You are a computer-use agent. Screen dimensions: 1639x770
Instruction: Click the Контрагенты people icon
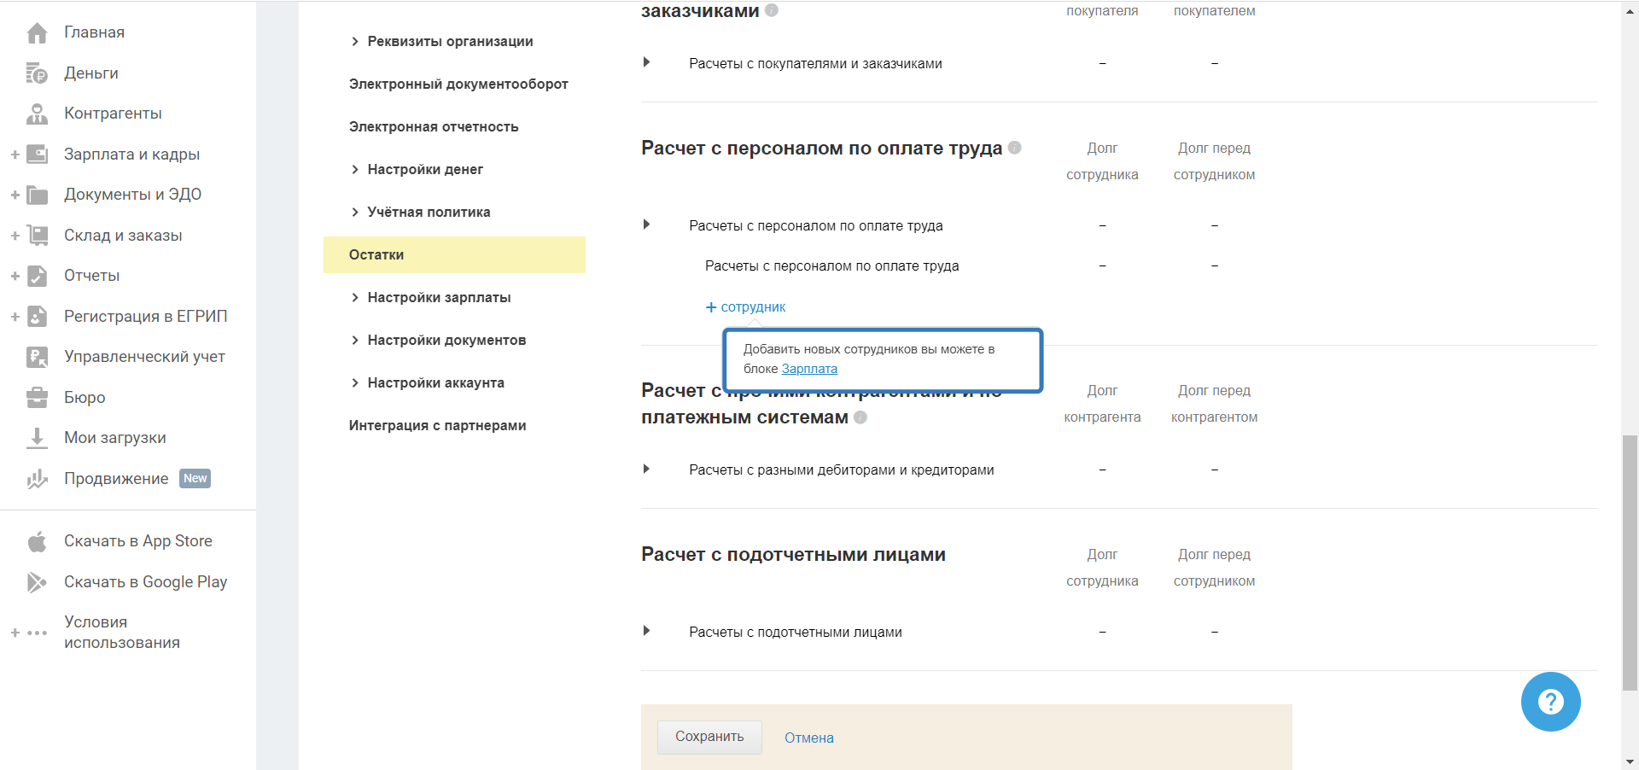pos(37,114)
